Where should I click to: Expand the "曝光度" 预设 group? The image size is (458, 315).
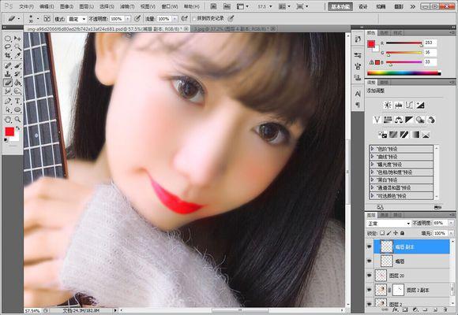click(373, 165)
